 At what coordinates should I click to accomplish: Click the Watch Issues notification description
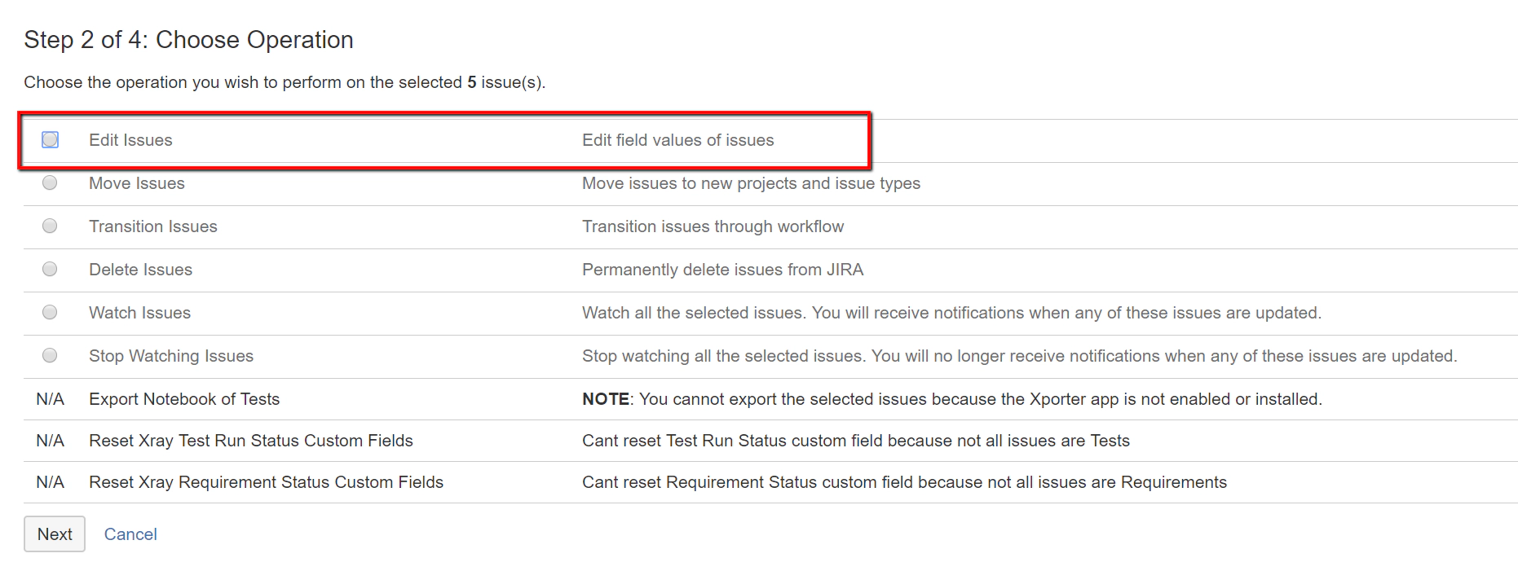(951, 313)
